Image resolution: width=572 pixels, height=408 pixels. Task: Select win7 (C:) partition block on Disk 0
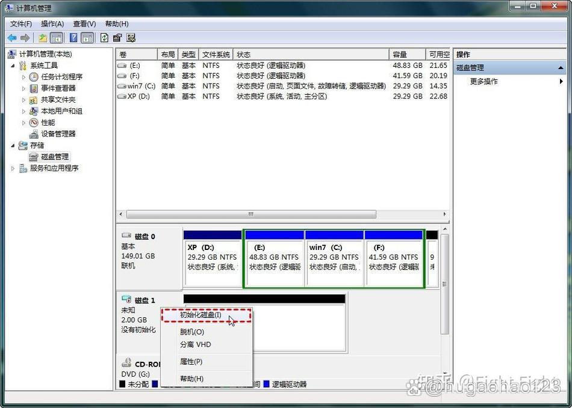[x=334, y=258]
